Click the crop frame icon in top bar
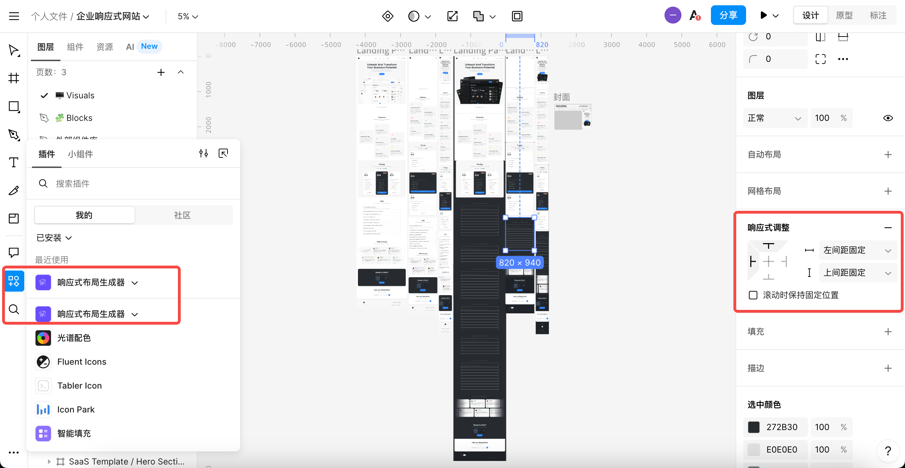The height and width of the screenshot is (468, 905). 517,16
